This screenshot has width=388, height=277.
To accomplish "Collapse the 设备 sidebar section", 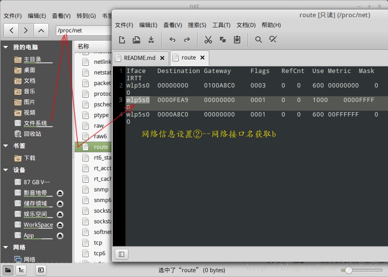I will tap(6, 170).
